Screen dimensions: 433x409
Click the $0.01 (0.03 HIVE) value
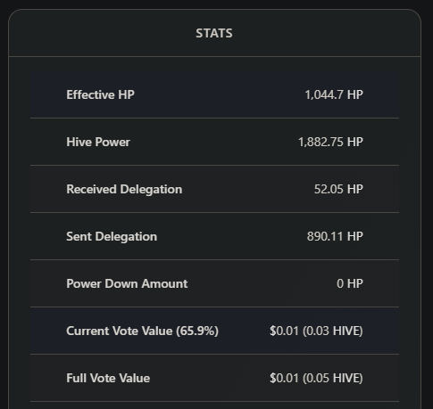(316, 331)
